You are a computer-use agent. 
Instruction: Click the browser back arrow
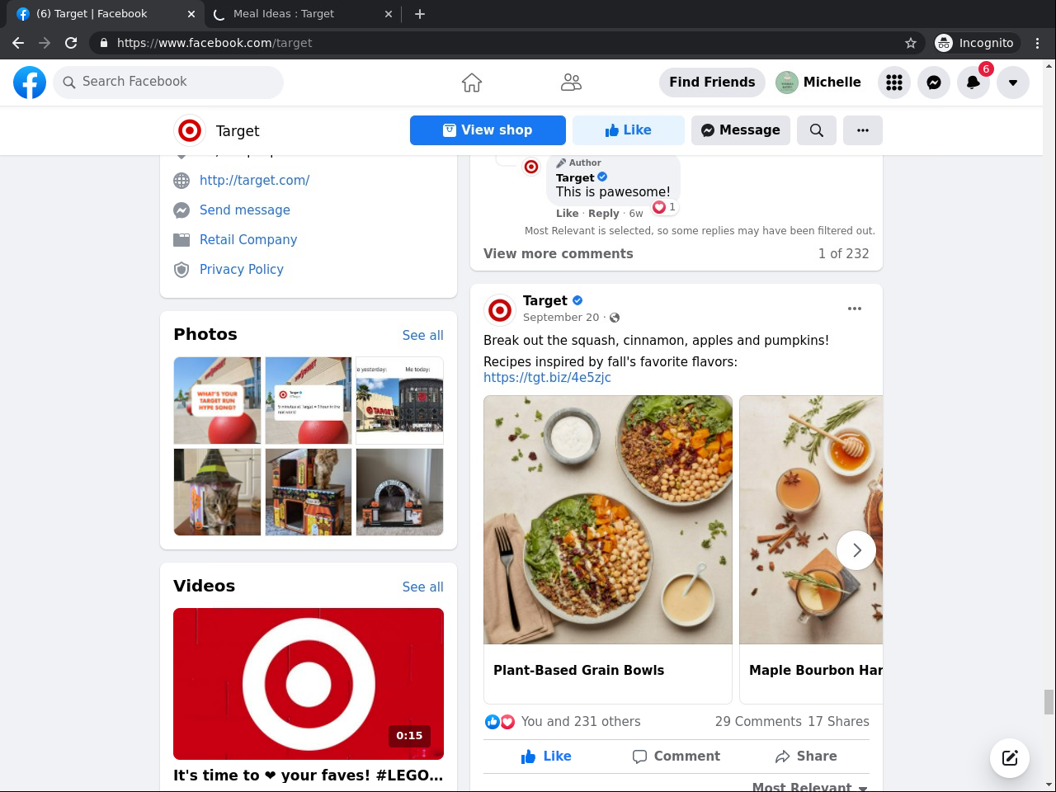point(18,43)
